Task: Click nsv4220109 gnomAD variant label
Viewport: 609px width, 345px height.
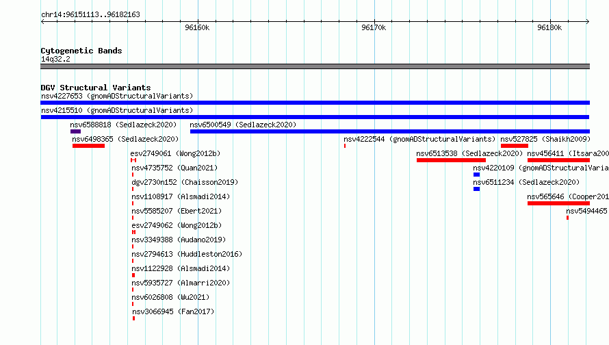Action: click(x=541, y=168)
